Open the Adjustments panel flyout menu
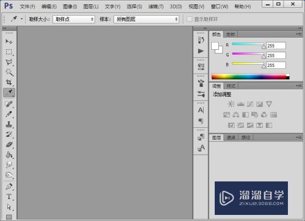Viewport: 305px width, 221px height. pos(299,86)
